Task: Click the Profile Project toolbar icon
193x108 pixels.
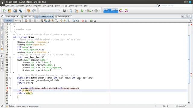Action: click(x=96, y=11)
